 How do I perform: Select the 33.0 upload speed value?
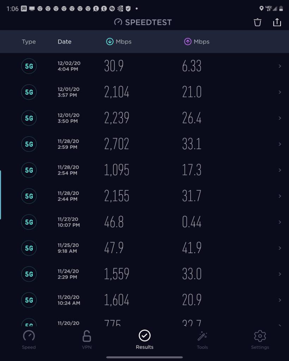(192, 274)
